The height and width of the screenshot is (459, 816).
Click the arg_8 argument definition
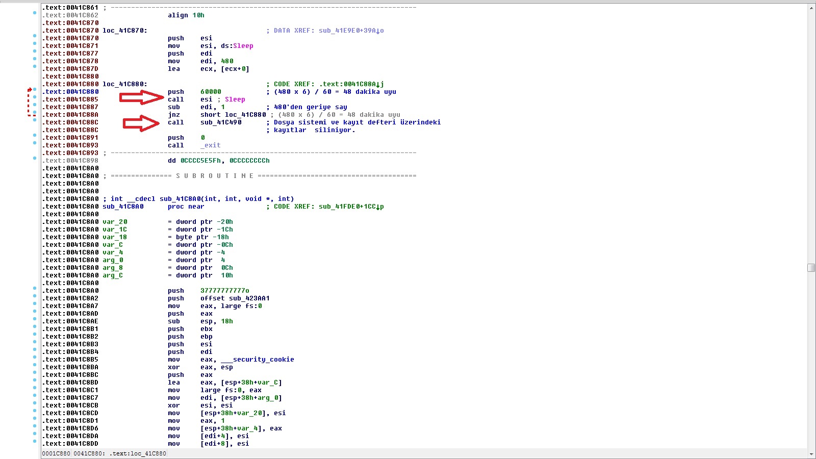pos(168,268)
